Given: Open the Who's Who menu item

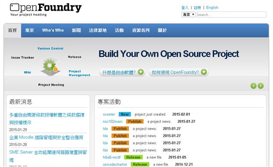Looking at the screenshot, I should pos(53,30).
